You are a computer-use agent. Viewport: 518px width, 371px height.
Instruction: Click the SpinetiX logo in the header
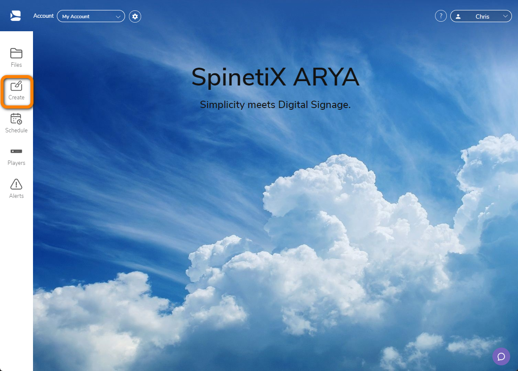pyautogui.click(x=16, y=16)
